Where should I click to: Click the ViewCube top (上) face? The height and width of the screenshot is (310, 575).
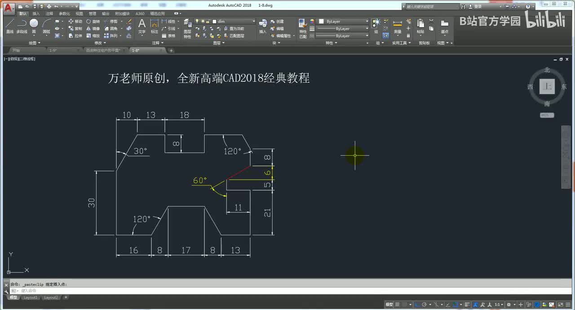547,87
